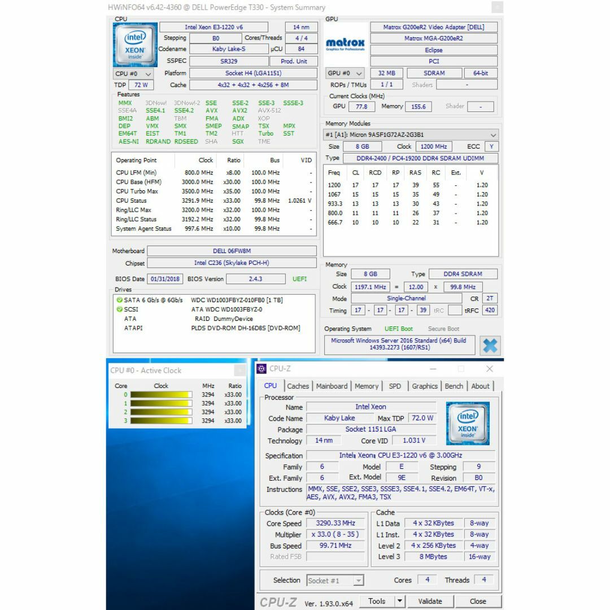Click the Tools button in CPU-Z
Screen dimensions: 610x610
377,601
